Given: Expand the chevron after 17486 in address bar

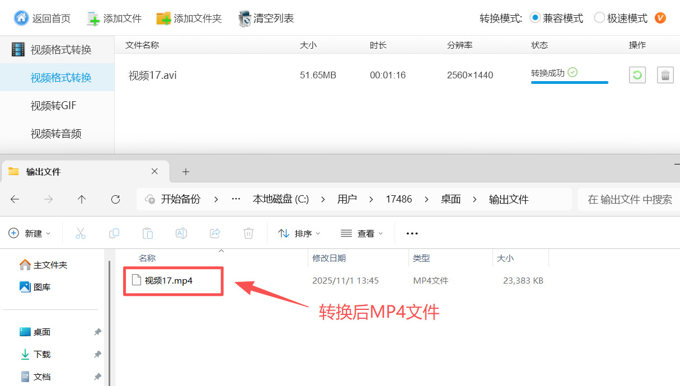Looking at the screenshot, I should [x=426, y=199].
